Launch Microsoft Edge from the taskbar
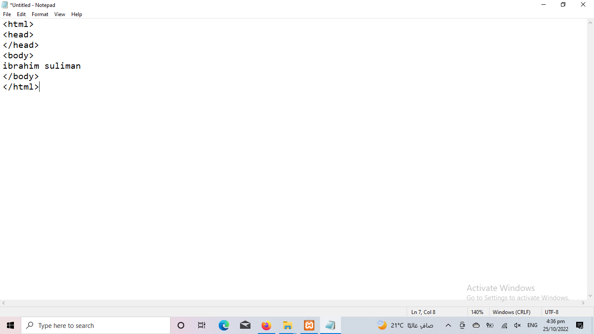 [224, 325]
